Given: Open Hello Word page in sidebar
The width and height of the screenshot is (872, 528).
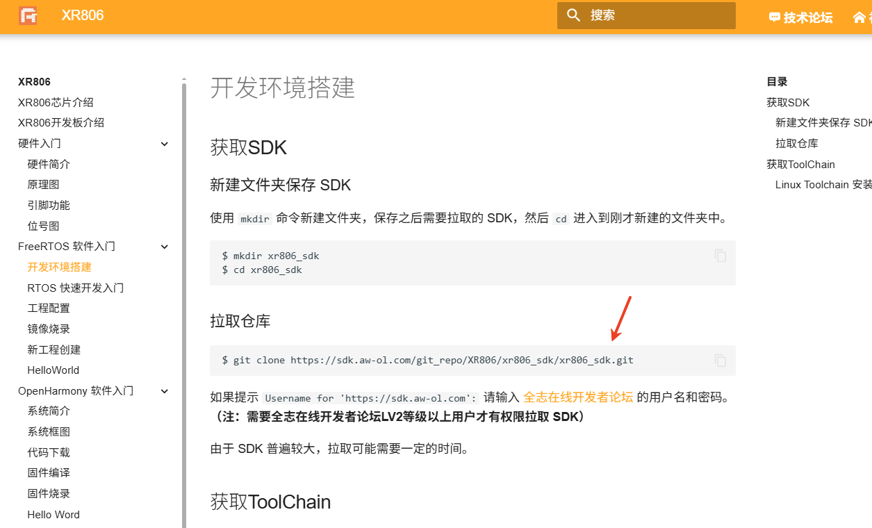Looking at the screenshot, I should click(x=54, y=515).
